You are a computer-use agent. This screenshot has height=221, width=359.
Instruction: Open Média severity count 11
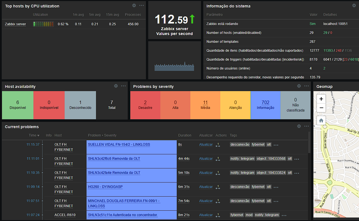pos(205,102)
